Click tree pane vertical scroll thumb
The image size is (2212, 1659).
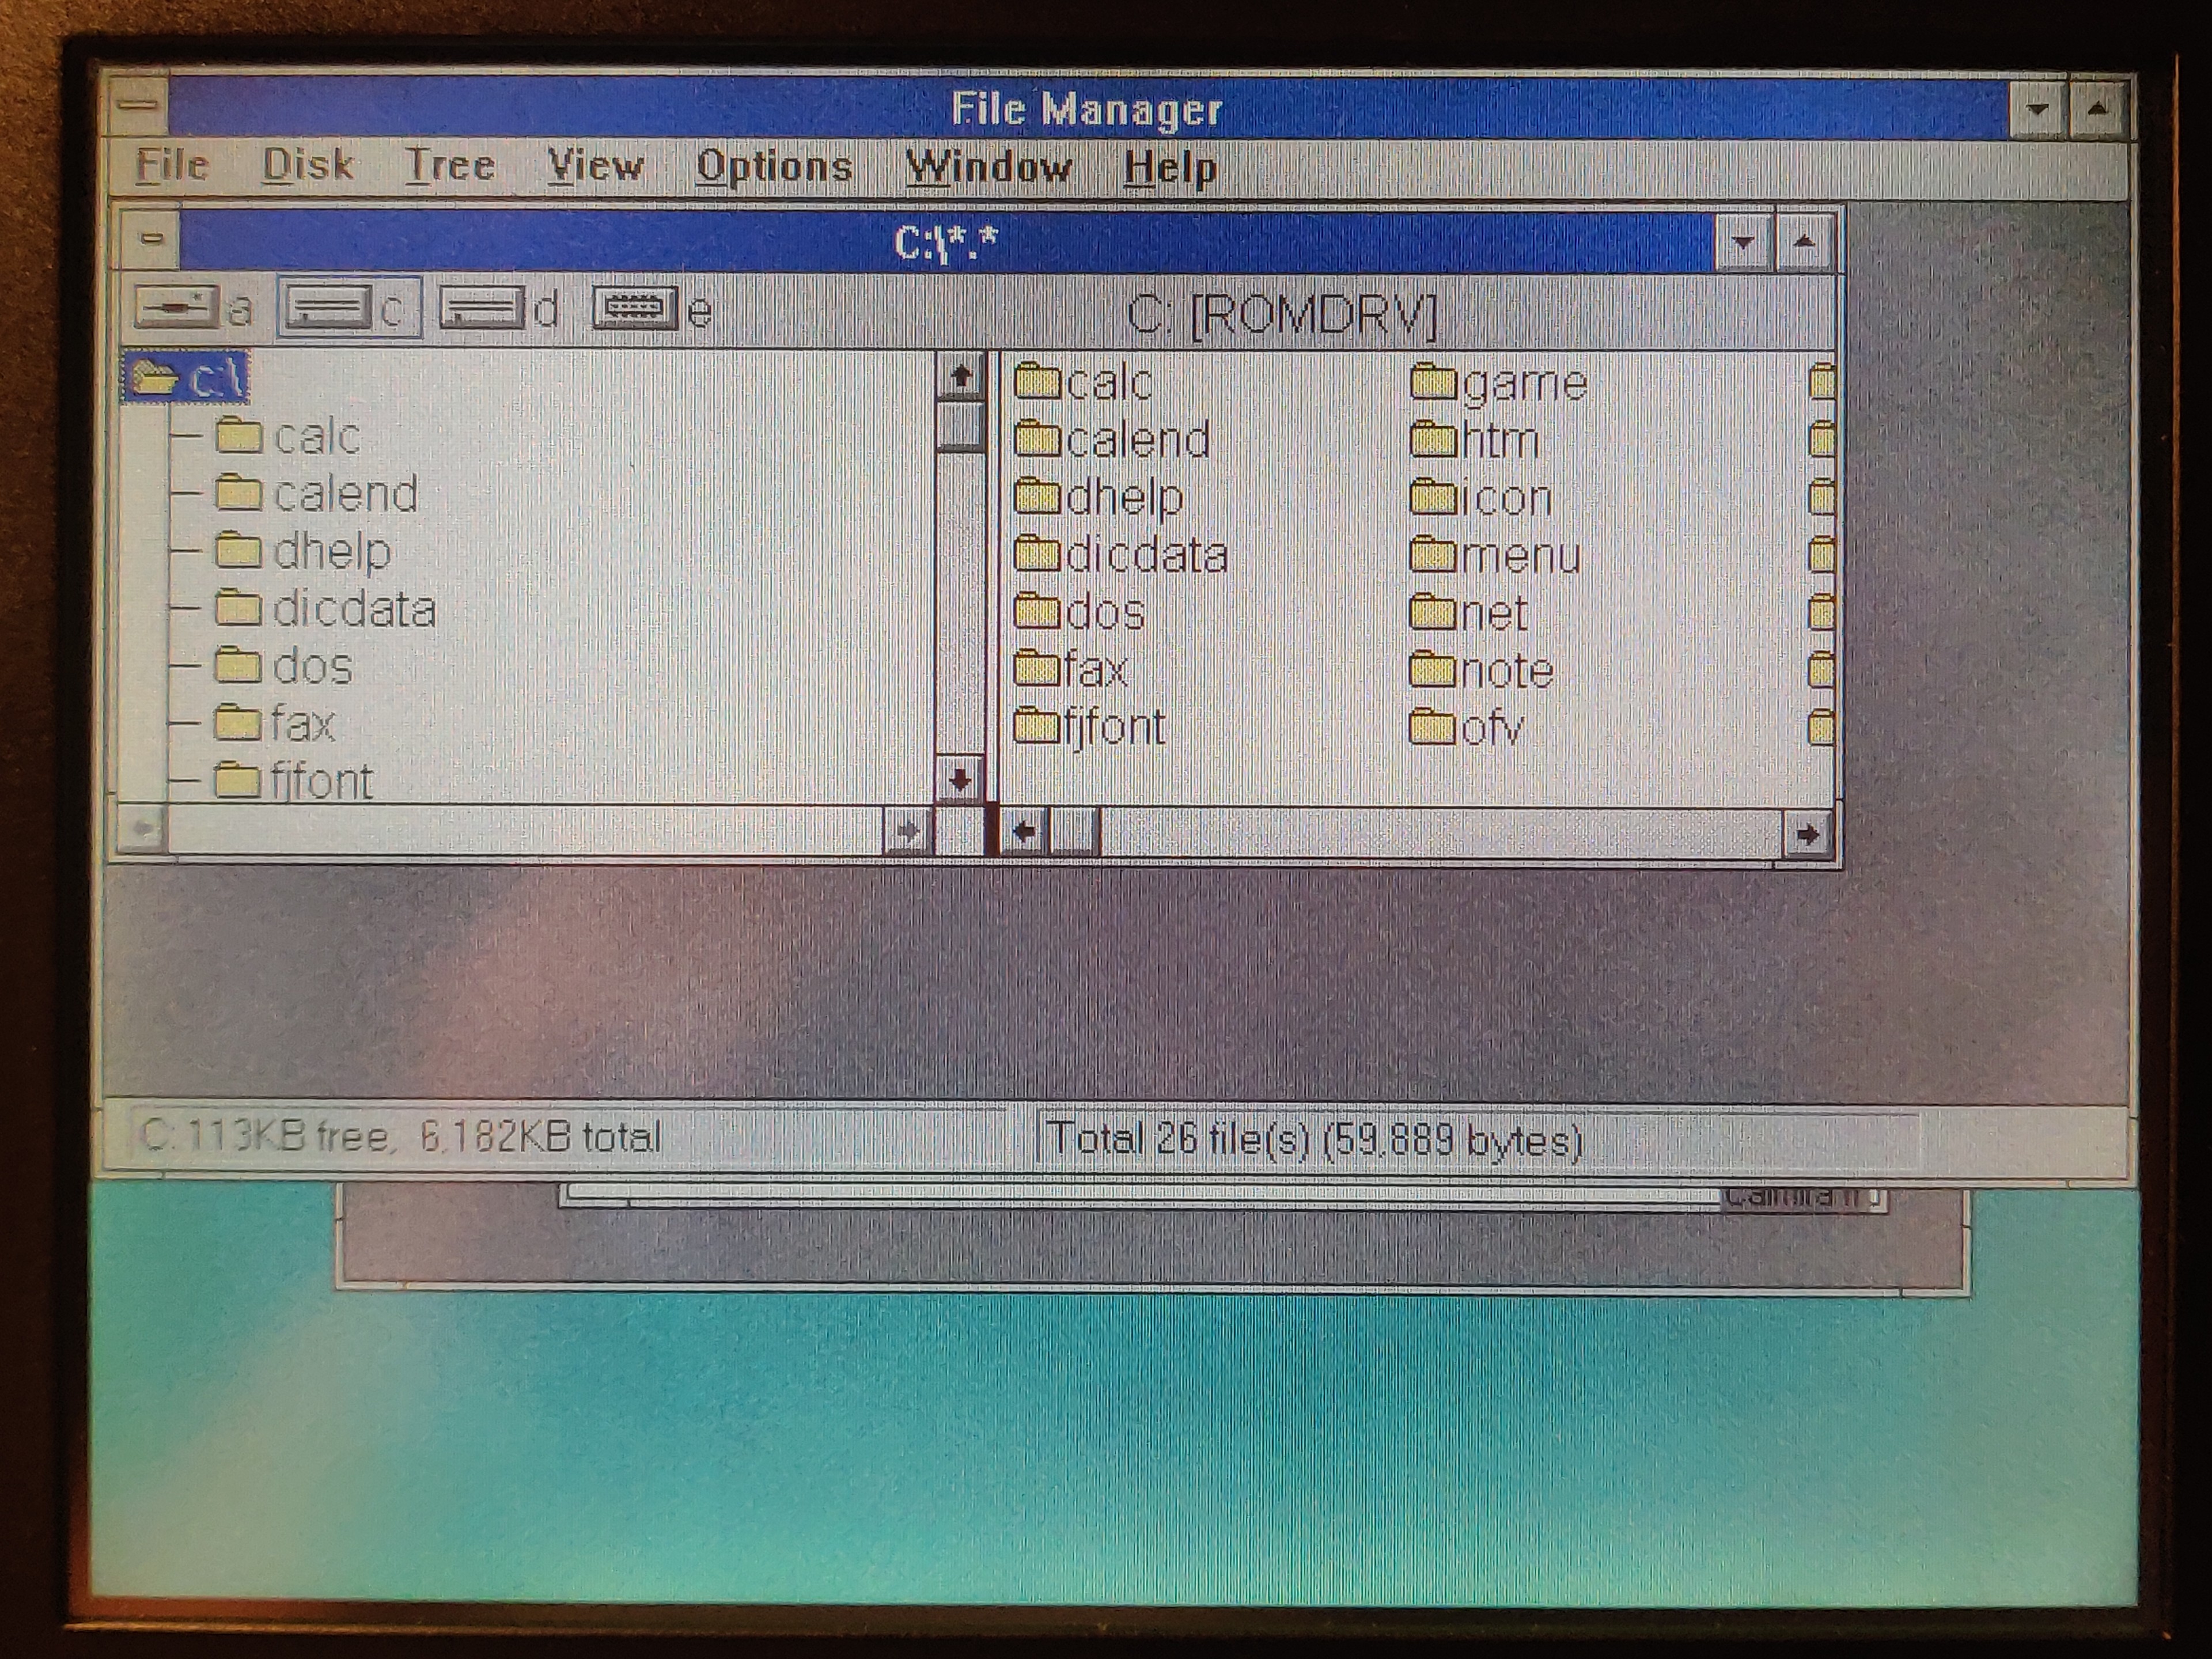961,427
